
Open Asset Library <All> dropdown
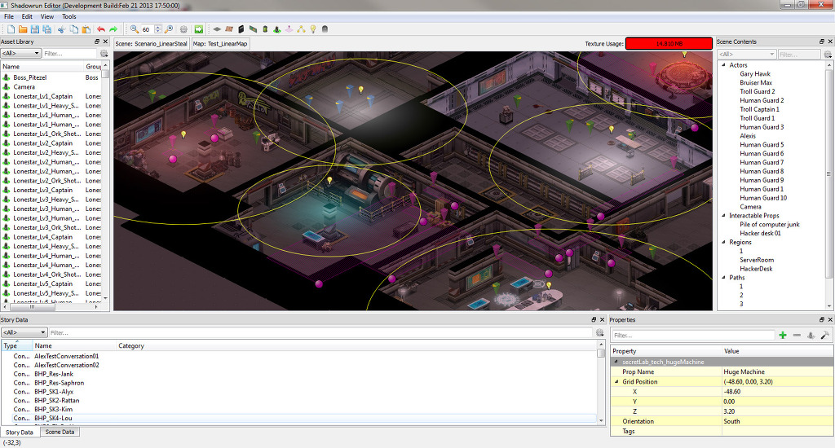click(x=20, y=53)
